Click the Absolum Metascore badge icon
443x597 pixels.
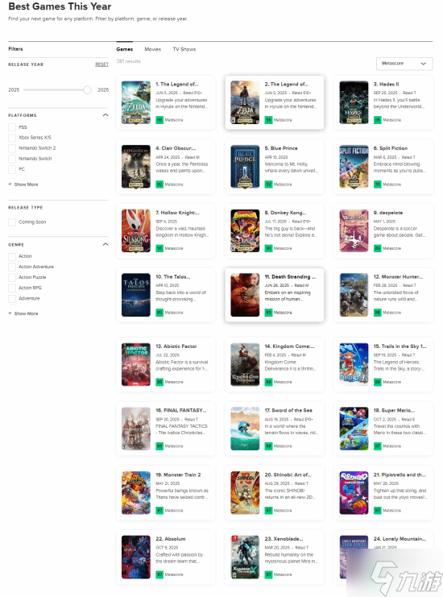click(x=159, y=574)
